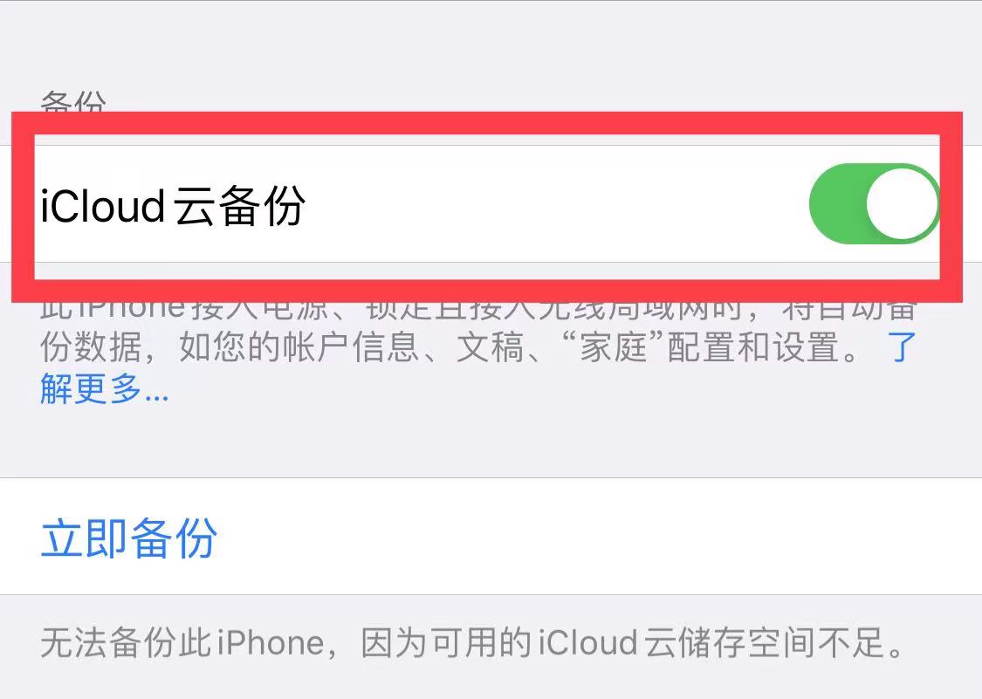Open the 解更多... link

105,388
